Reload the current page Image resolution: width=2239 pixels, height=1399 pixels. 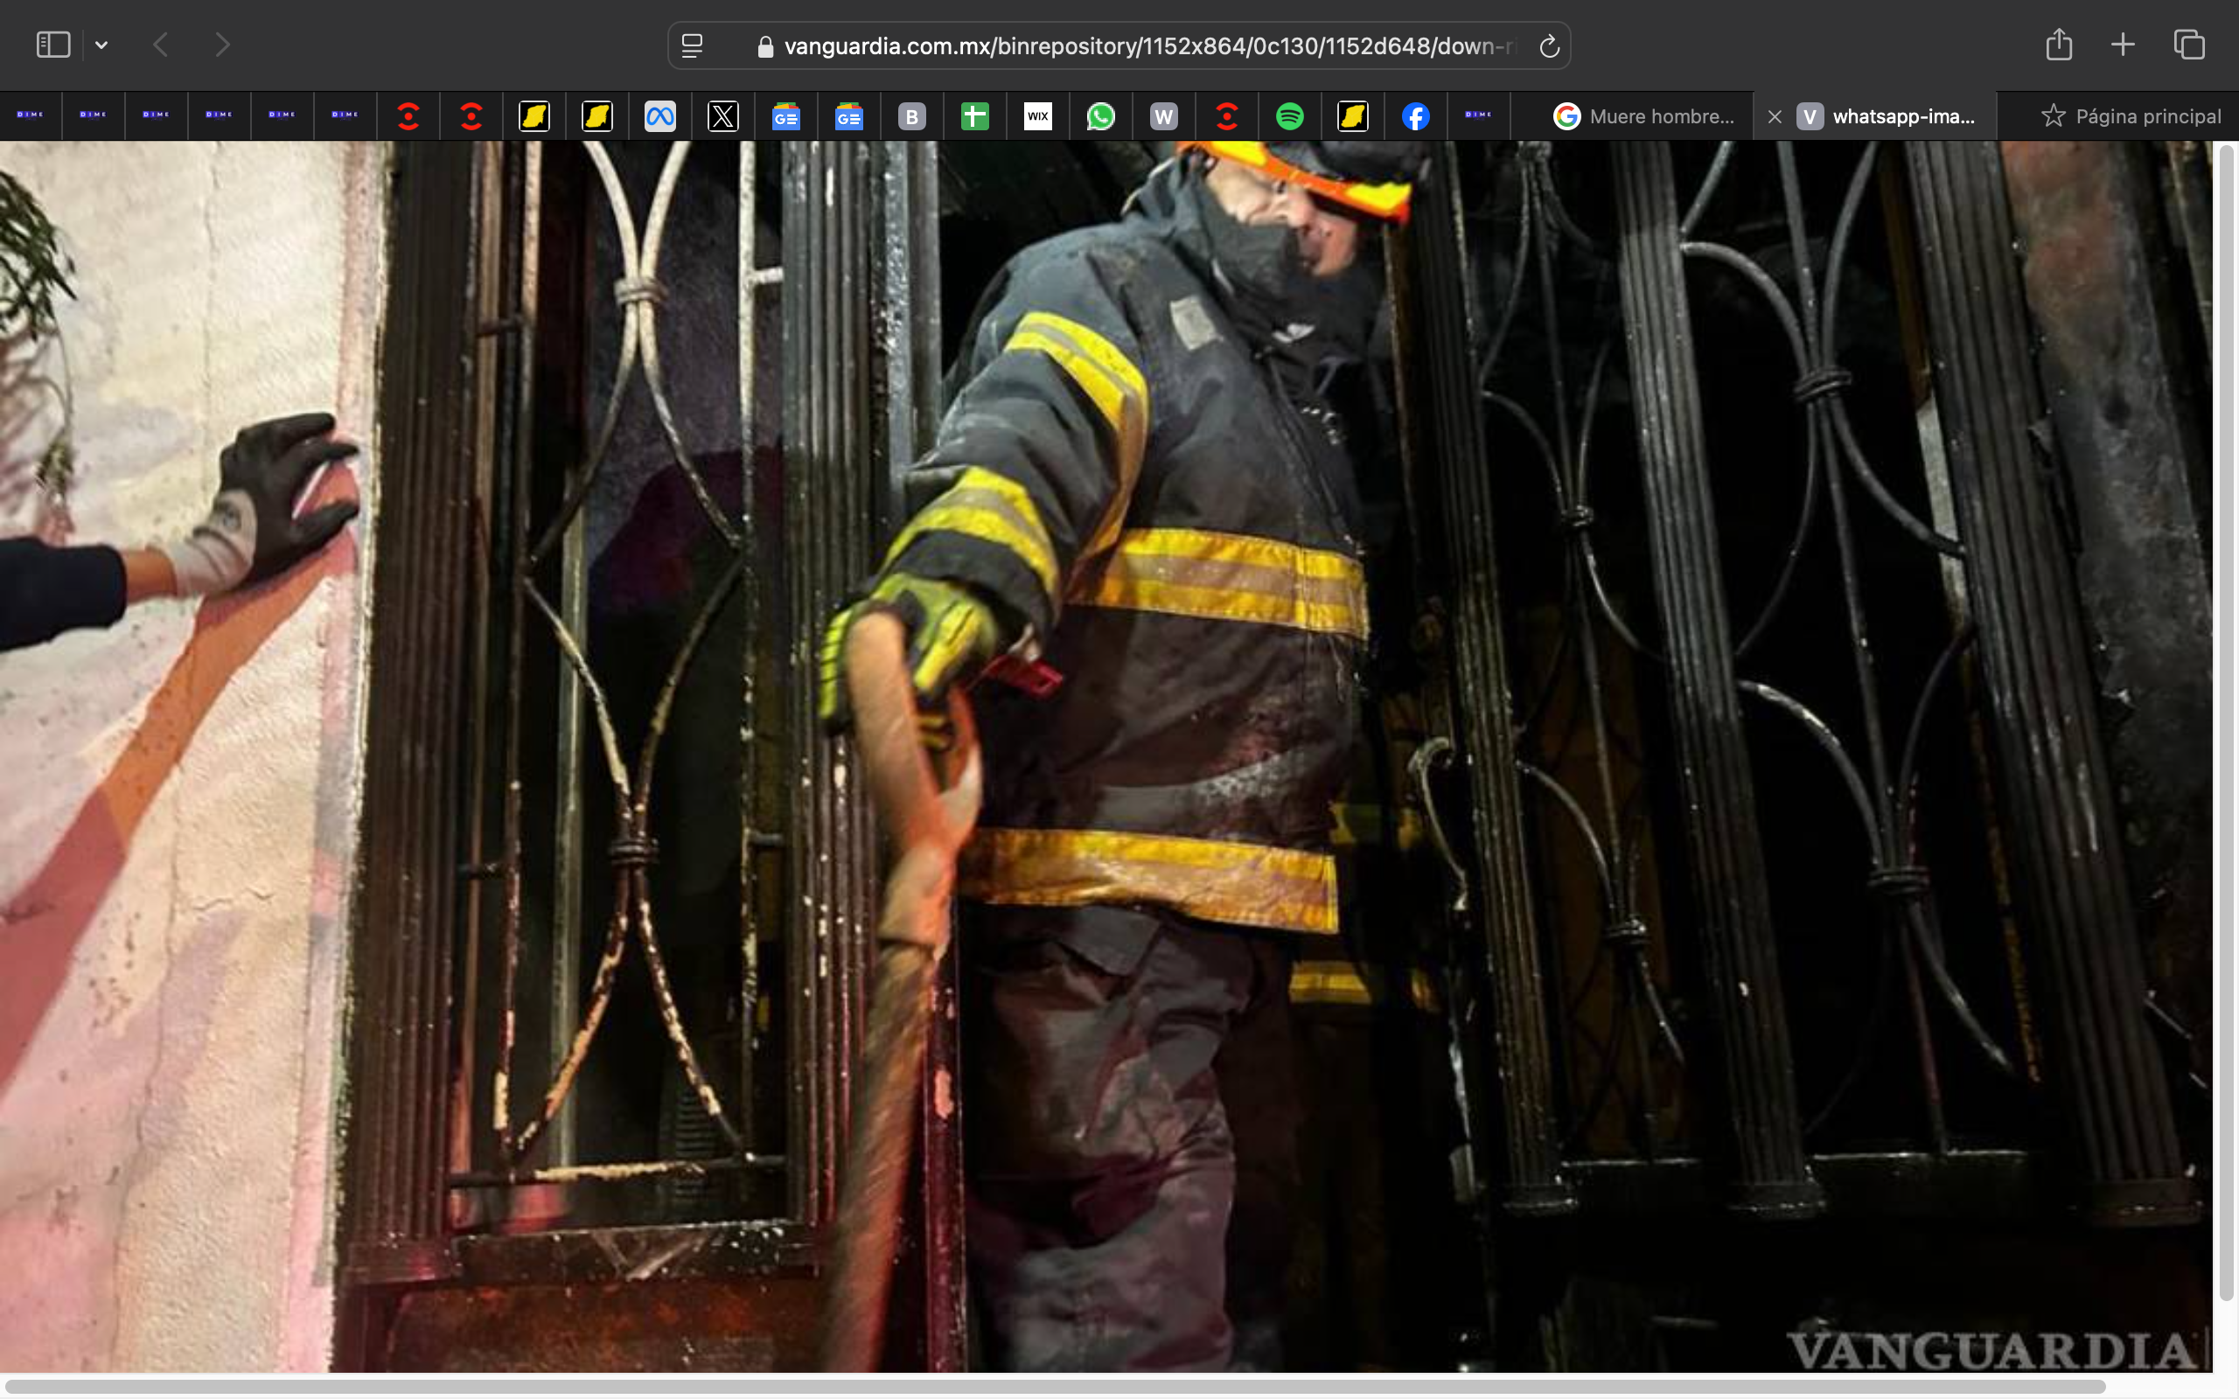coord(1549,46)
